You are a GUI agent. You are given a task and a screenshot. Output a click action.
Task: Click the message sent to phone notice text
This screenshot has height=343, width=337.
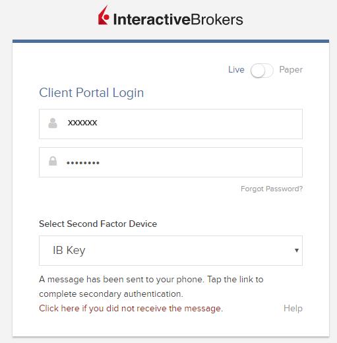(151, 286)
